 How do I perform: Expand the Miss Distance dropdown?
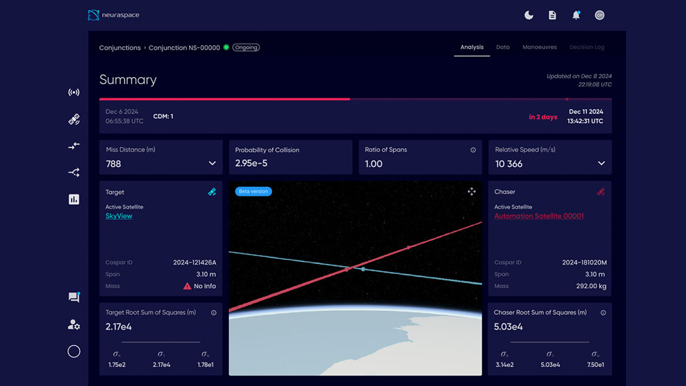click(x=212, y=163)
